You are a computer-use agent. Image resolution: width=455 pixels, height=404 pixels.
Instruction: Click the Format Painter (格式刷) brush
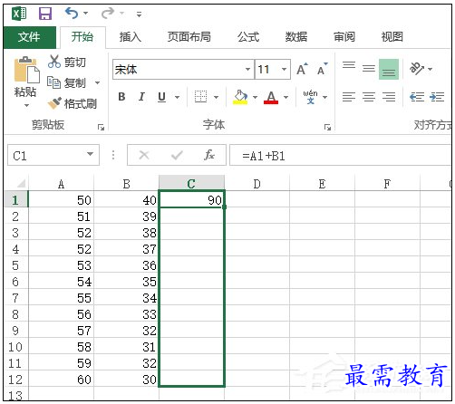[x=54, y=103]
